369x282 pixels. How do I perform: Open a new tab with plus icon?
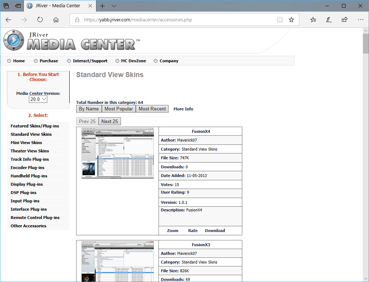[103, 6]
